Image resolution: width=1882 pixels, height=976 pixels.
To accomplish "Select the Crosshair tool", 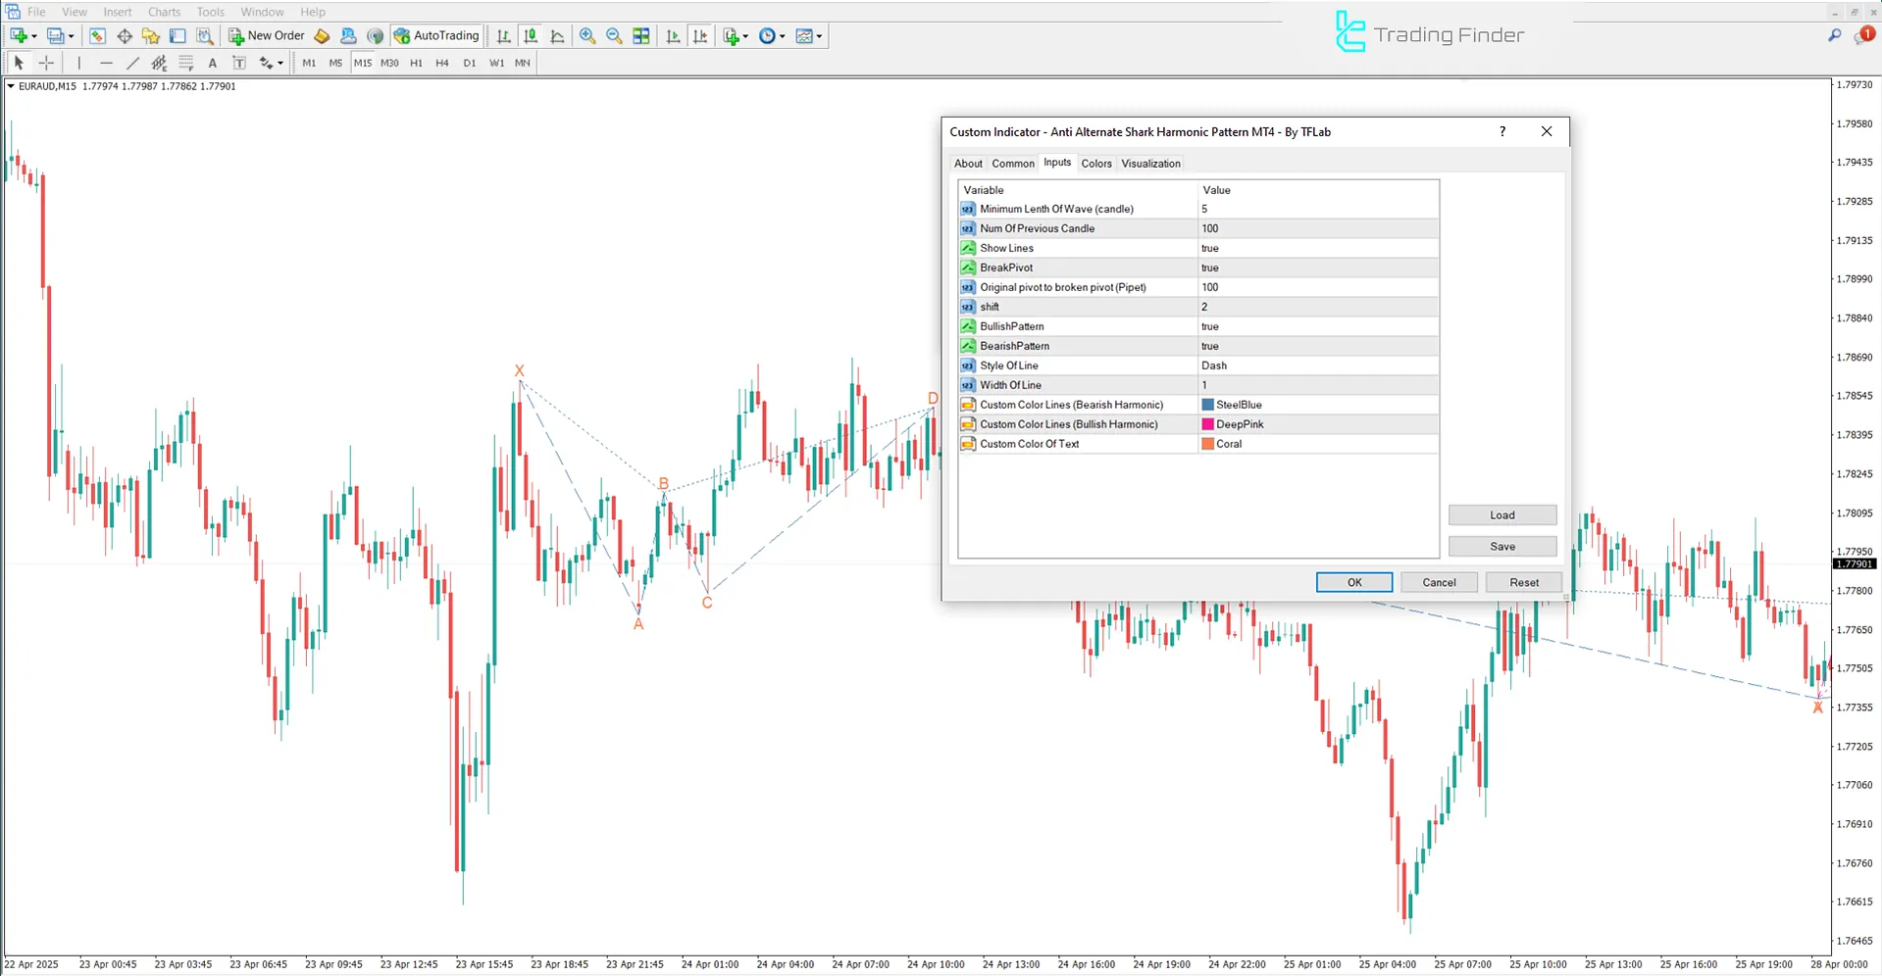I will [46, 62].
